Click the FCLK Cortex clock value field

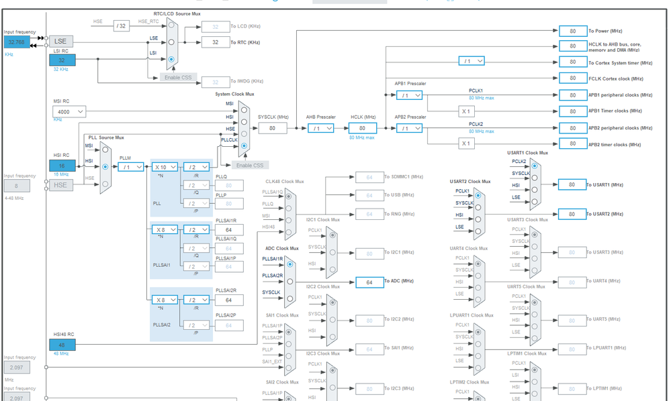click(x=572, y=78)
